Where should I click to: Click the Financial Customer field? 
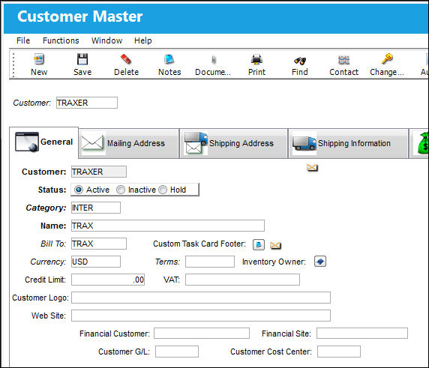[202, 334]
